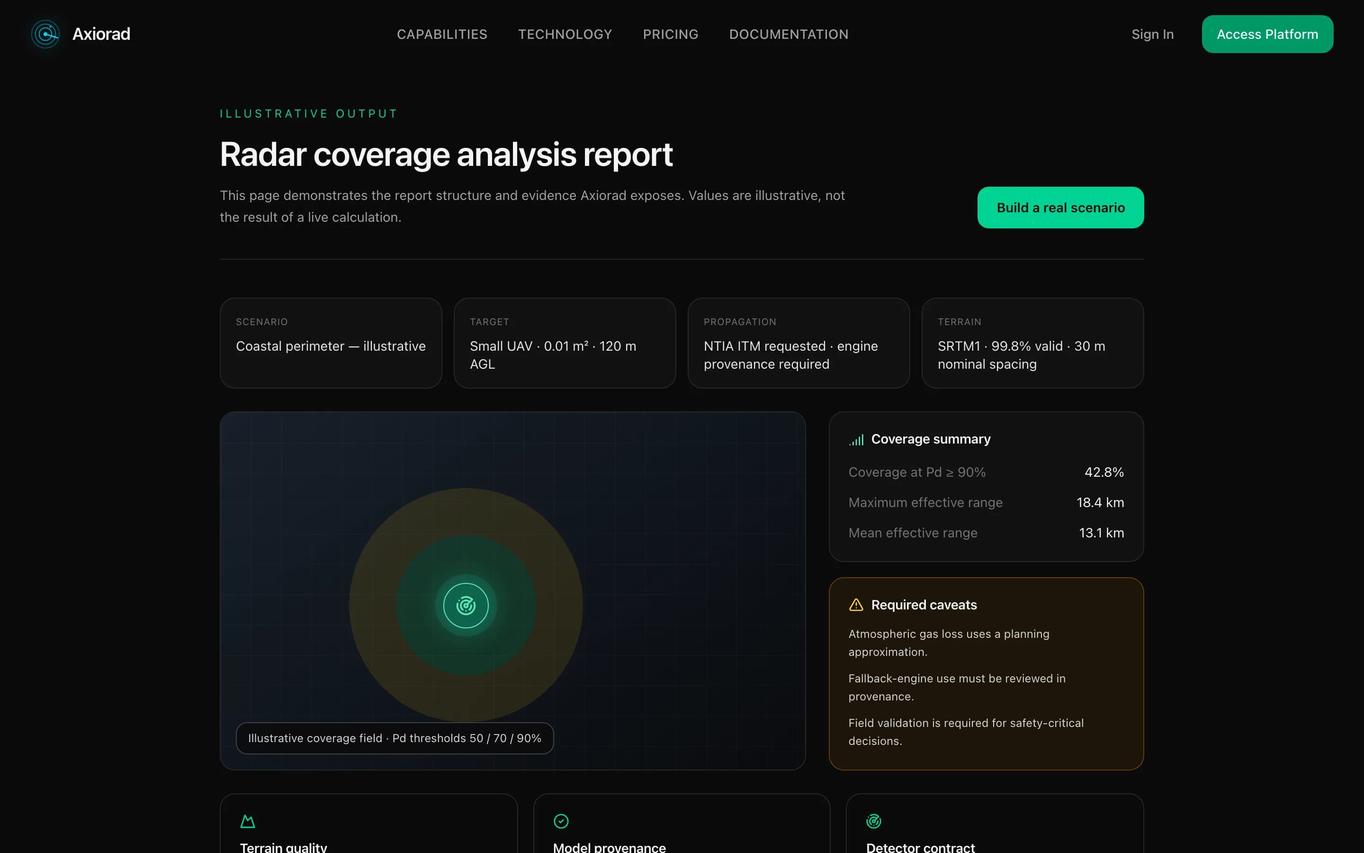Image resolution: width=1364 pixels, height=853 pixels.
Task: Click the Required caveats heading
Action: (924, 605)
